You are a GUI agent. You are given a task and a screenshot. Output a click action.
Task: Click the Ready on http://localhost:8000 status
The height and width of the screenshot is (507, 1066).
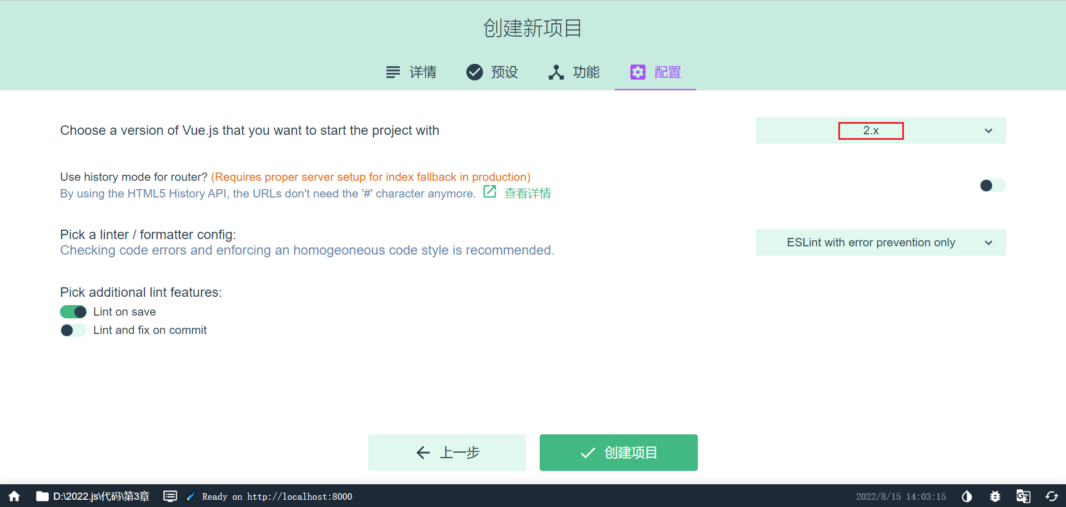277,496
